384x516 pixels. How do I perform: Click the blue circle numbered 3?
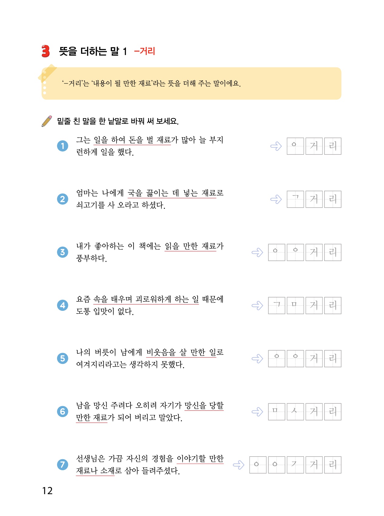tap(63, 252)
